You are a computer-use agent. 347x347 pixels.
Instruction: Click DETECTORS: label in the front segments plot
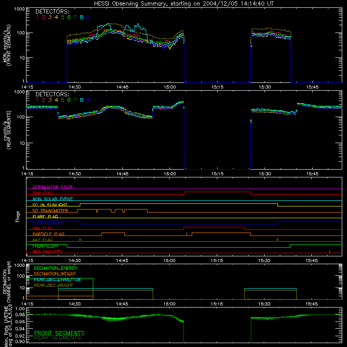pos(52,11)
